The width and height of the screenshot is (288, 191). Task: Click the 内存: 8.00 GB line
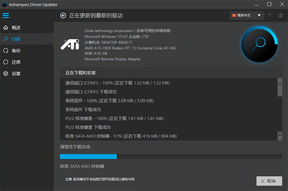point(96,53)
